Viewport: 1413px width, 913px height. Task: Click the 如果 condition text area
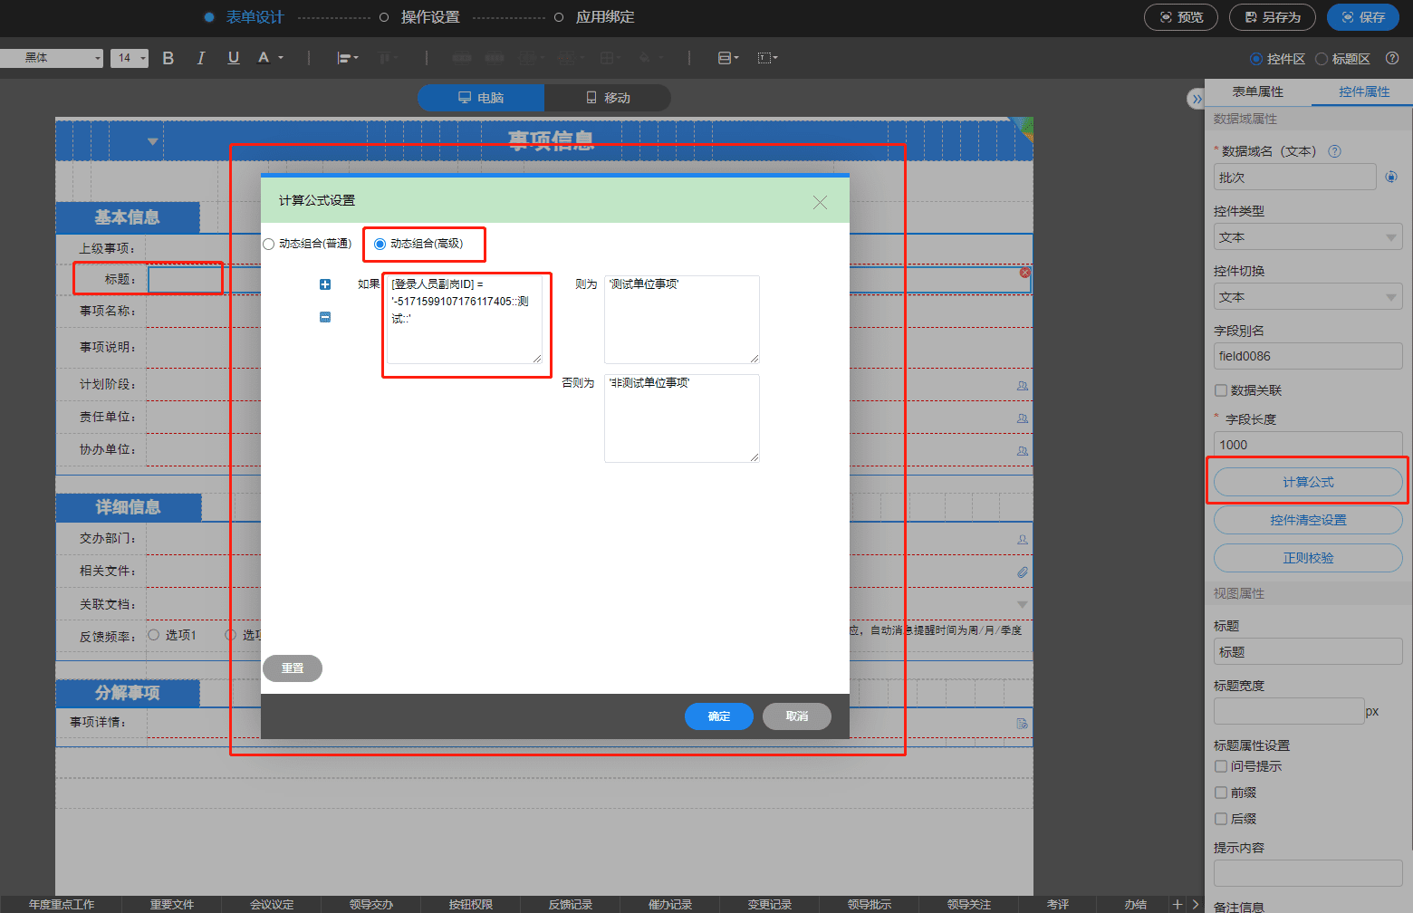pos(465,320)
